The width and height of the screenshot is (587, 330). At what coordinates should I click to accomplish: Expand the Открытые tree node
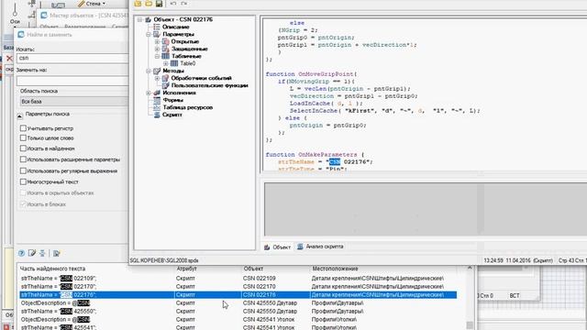click(157, 41)
